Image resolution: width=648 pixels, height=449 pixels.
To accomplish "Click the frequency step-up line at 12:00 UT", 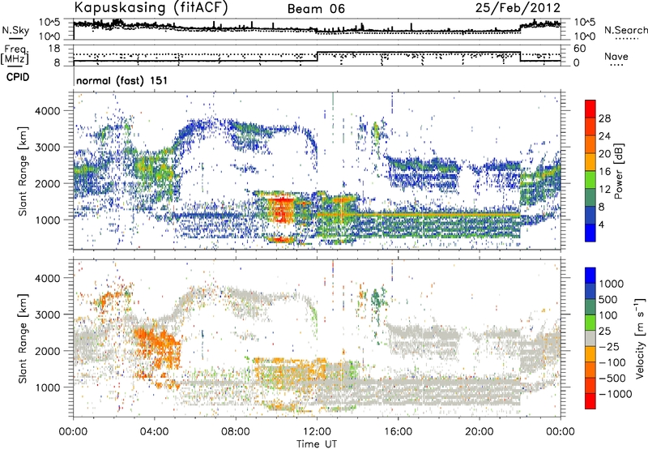I will pos(317,57).
